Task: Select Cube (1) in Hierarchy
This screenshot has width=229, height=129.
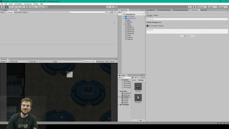Action: 130,37
